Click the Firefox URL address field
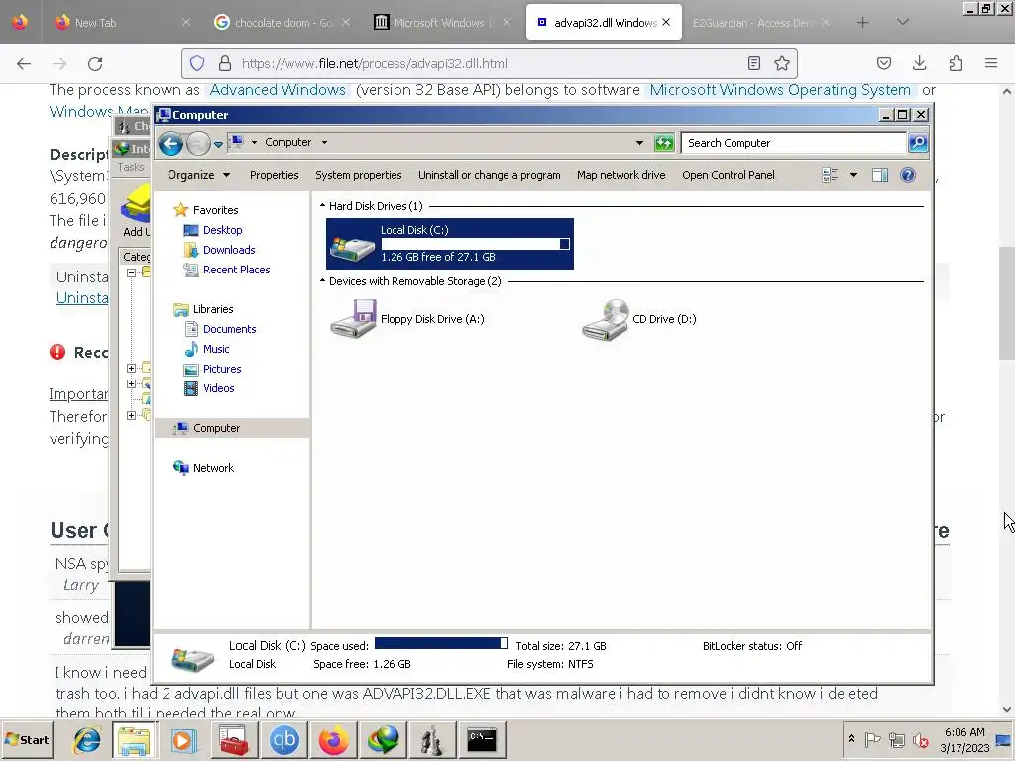The image size is (1015, 761). pos(489,63)
